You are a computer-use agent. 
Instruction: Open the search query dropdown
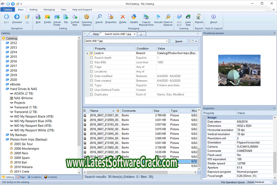tap(167, 41)
